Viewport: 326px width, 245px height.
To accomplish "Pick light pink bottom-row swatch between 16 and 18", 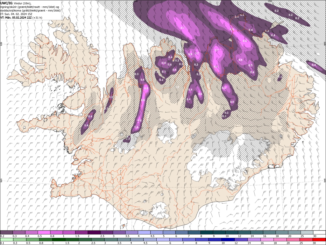I will (x=267, y=240).
